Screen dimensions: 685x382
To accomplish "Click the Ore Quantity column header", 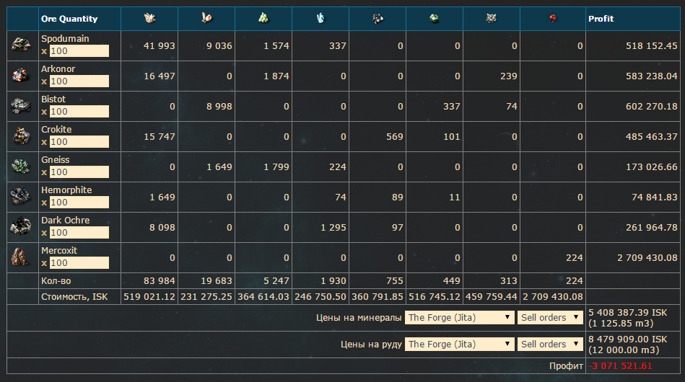I will [x=69, y=19].
